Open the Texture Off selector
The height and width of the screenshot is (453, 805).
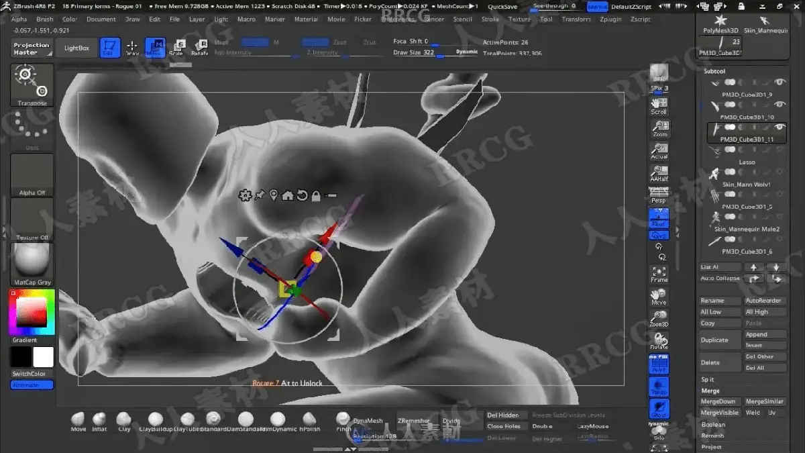(x=32, y=219)
